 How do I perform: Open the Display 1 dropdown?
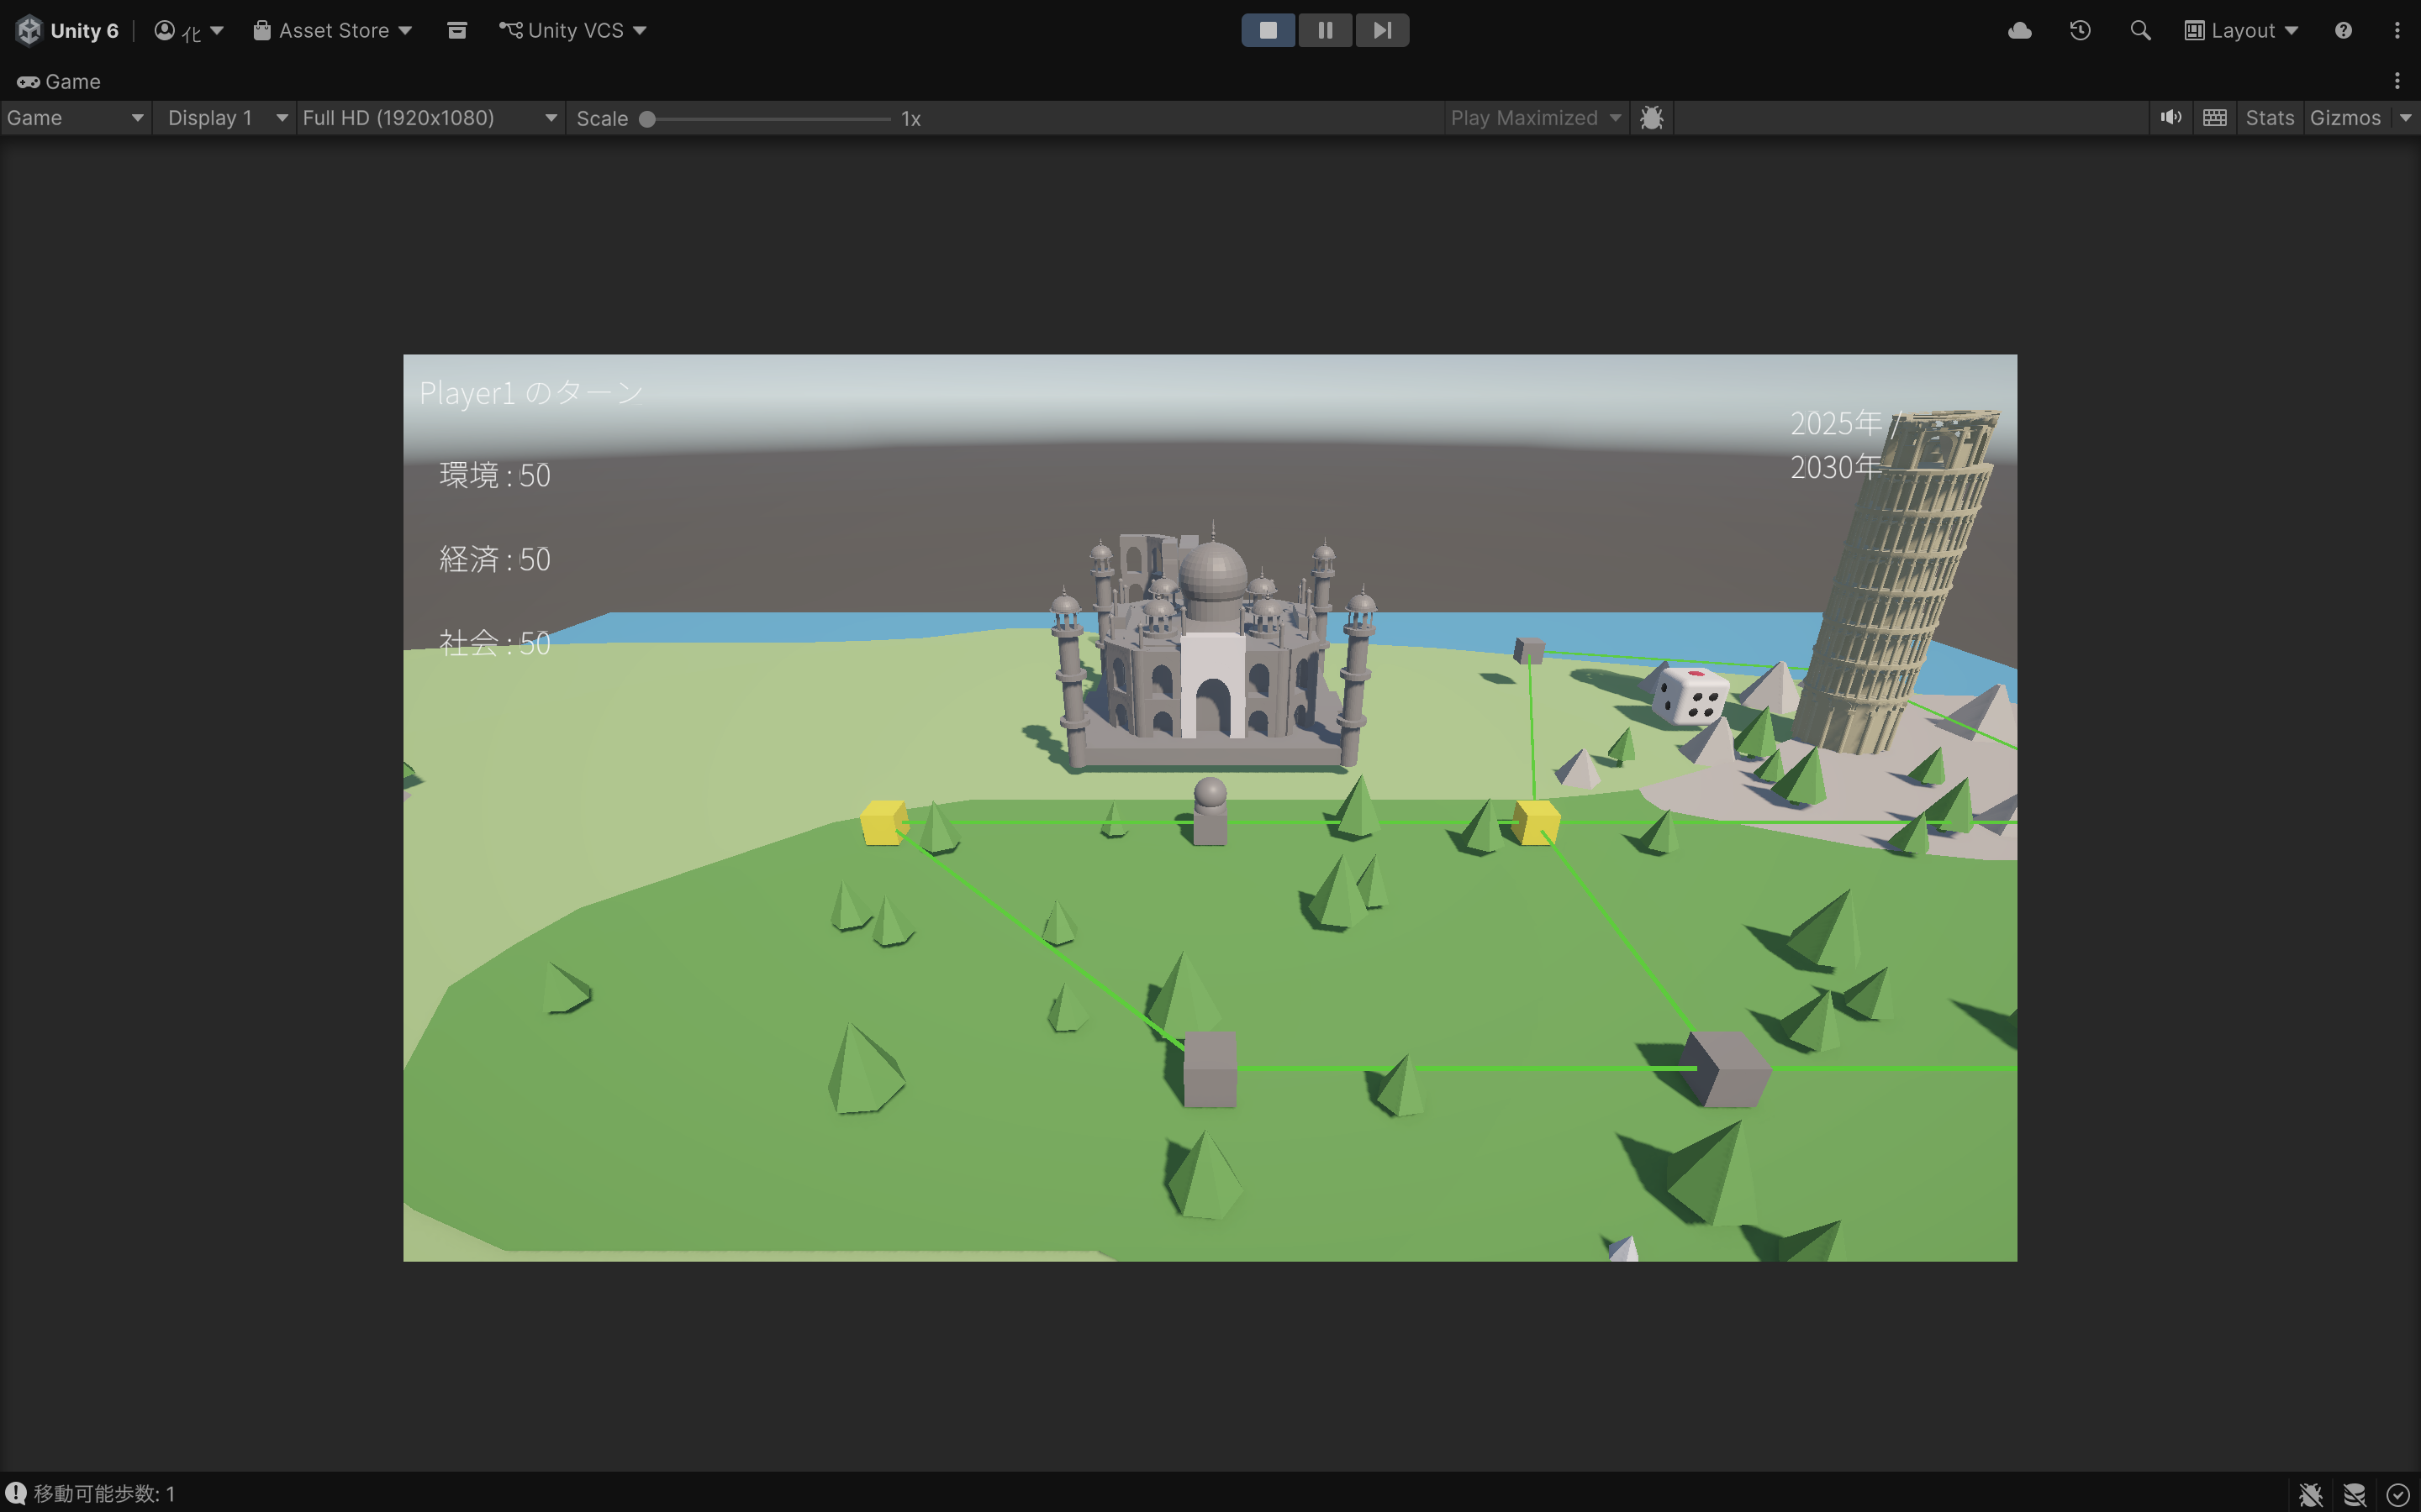click(x=225, y=118)
